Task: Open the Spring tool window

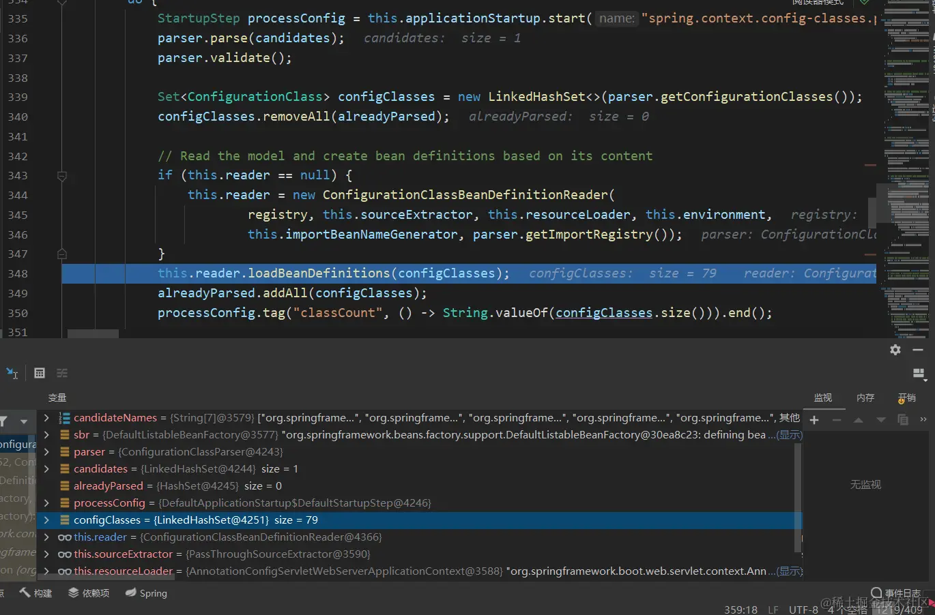Action: tap(146, 593)
